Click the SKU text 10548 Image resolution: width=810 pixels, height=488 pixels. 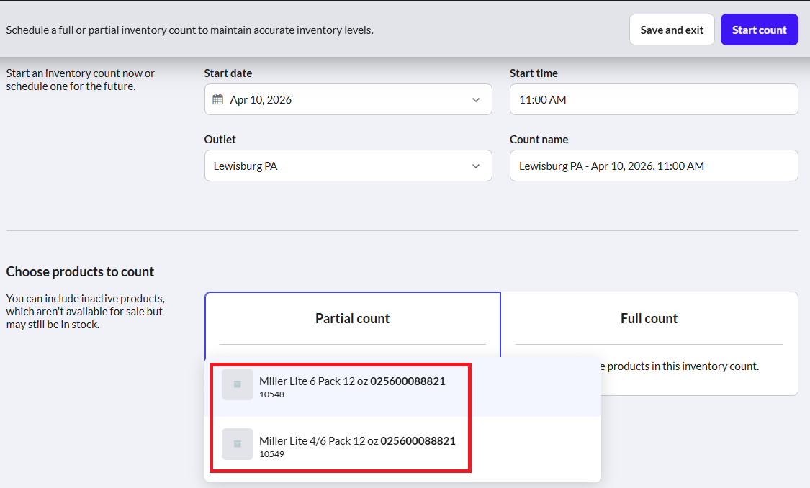271,394
